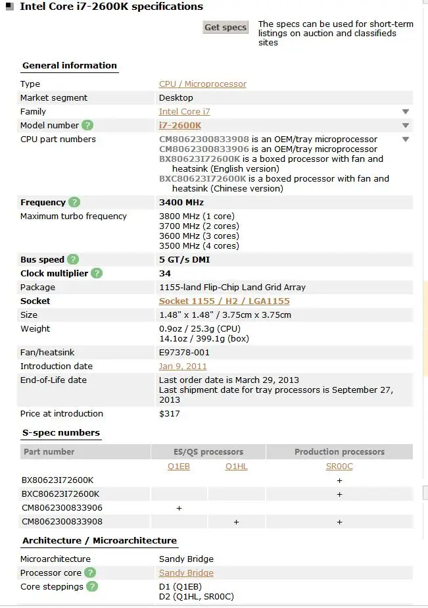
Task: Click the Jan 9, 2011 introduction date link
Action: tap(183, 366)
